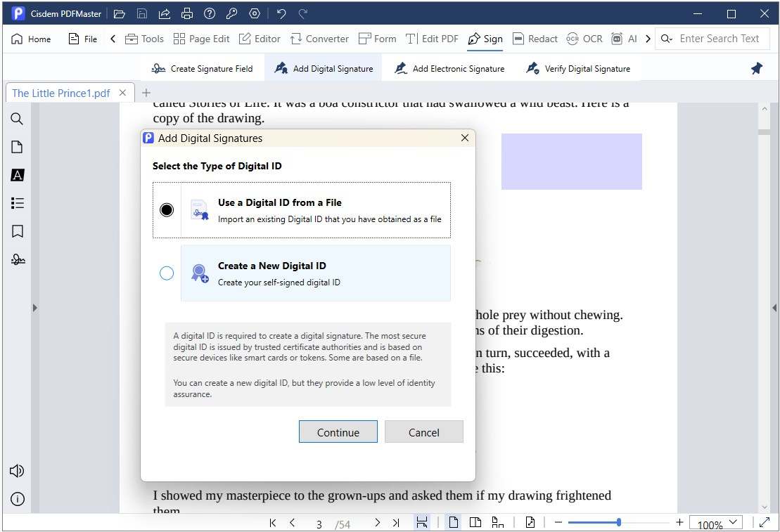
Task: Select the Signatures panel in the sidebar
Action: (x=17, y=259)
